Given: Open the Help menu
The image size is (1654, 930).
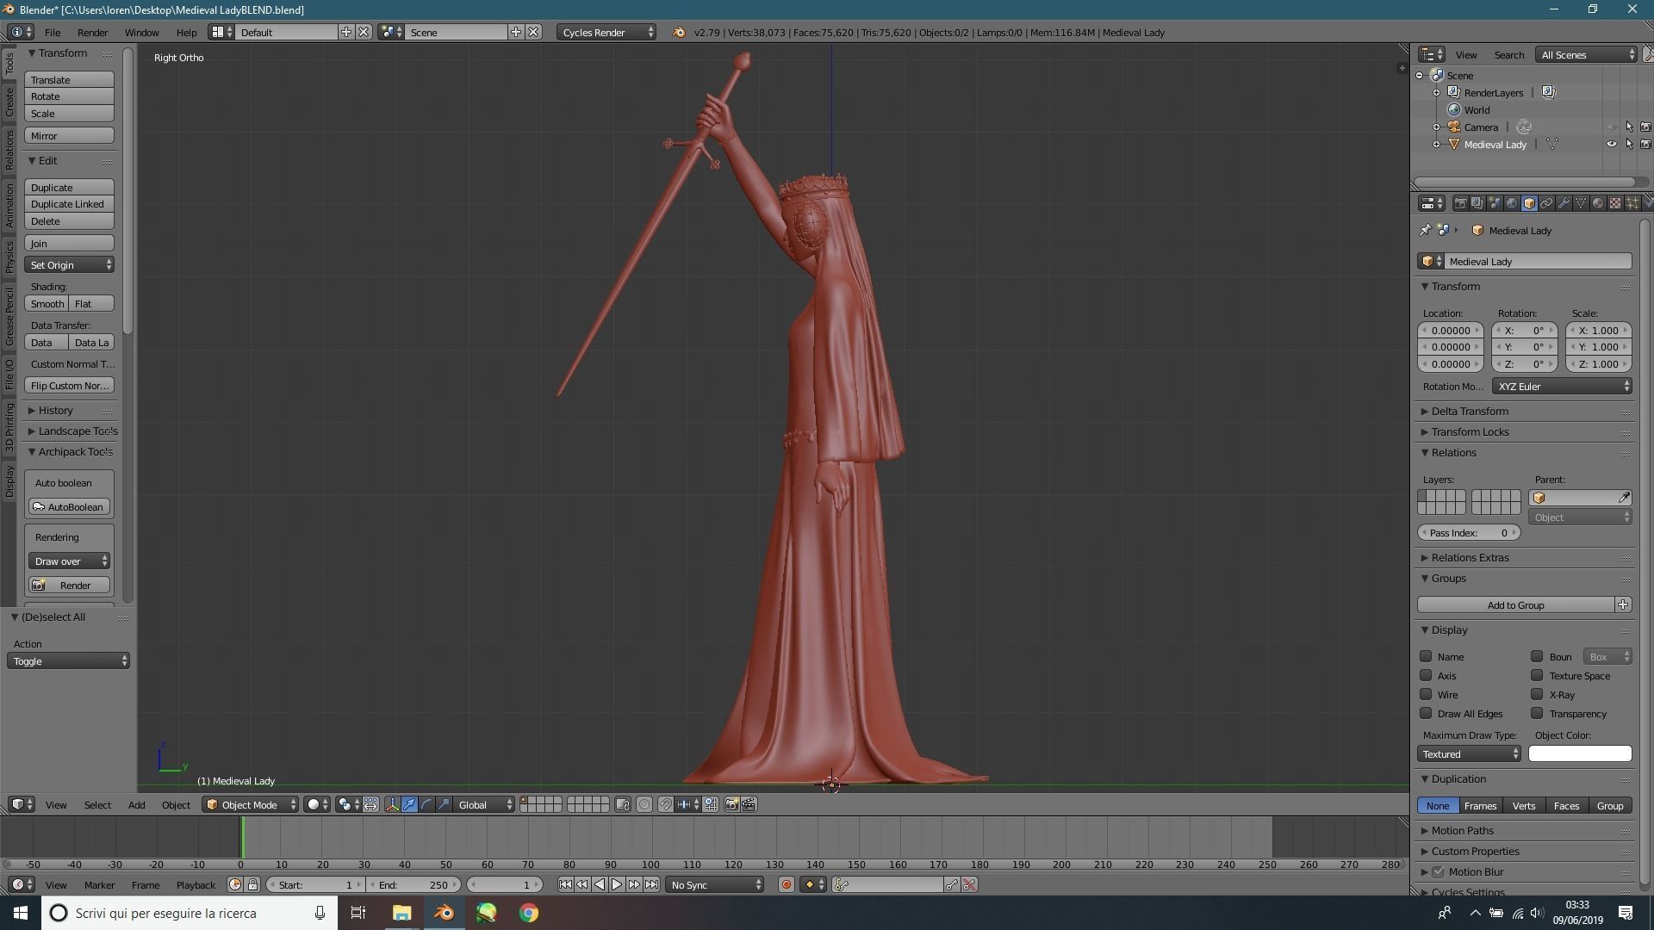Looking at the screenshot, I should point(186,32).
